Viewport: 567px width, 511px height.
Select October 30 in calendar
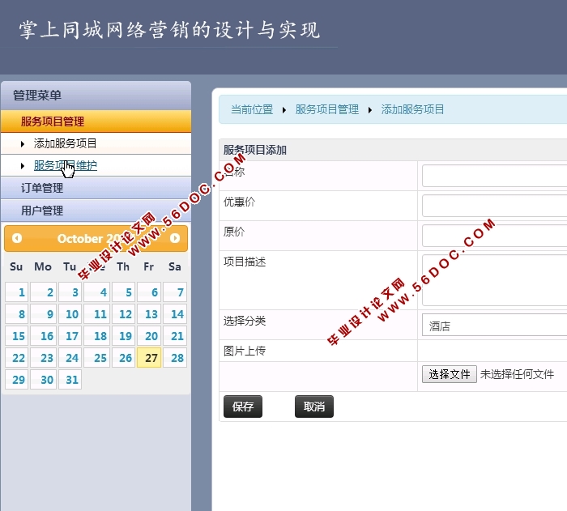click(44, 379)
